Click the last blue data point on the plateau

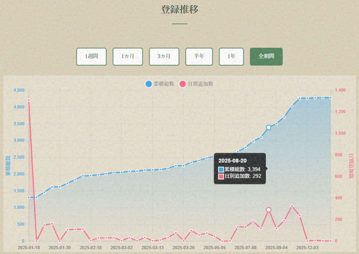(x=330, y=98)
